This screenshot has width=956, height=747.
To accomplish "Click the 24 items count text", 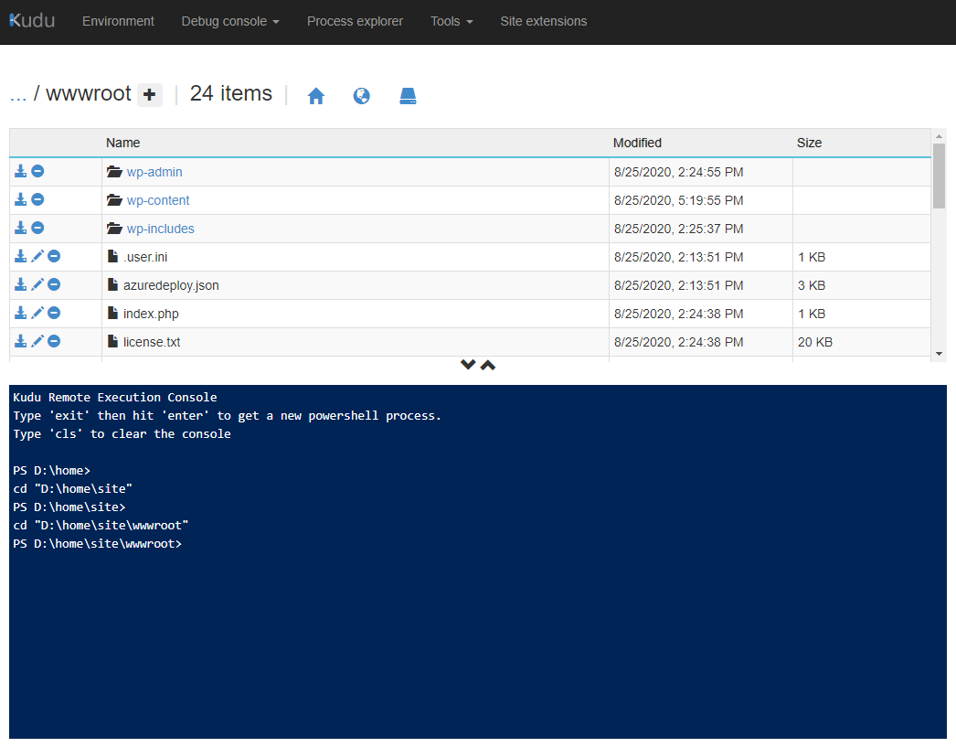I will (x=230, y=93).
